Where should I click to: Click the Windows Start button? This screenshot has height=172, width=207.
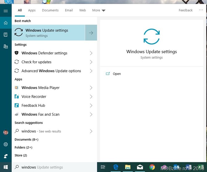pyautogui.click(x=6, y=167)
